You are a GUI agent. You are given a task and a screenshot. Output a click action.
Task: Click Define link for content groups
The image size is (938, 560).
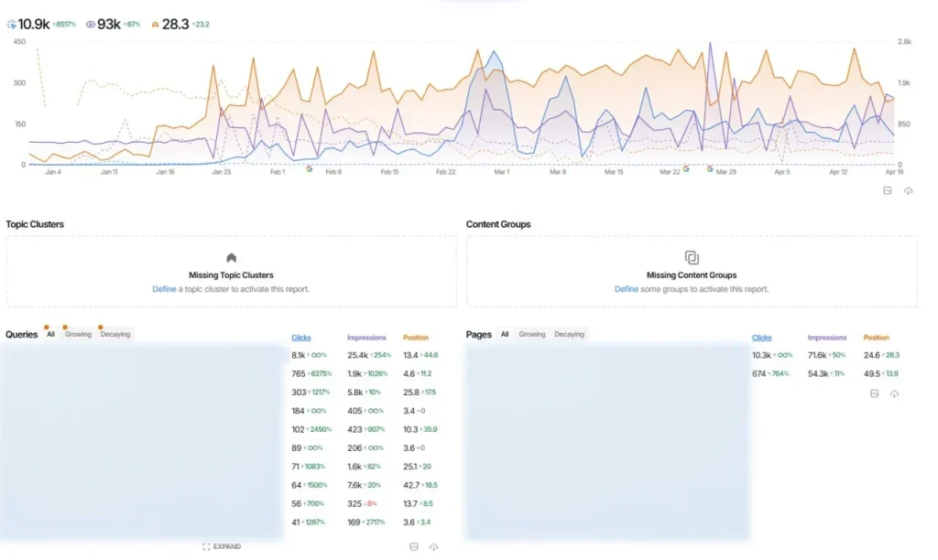click(627, 289)
